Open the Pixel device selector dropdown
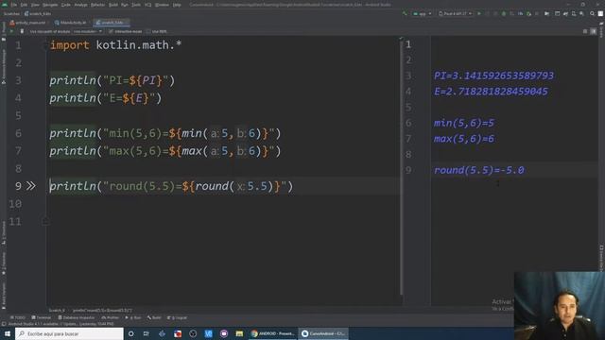This screenshot has height=340, width=605. tap(456, 13)
